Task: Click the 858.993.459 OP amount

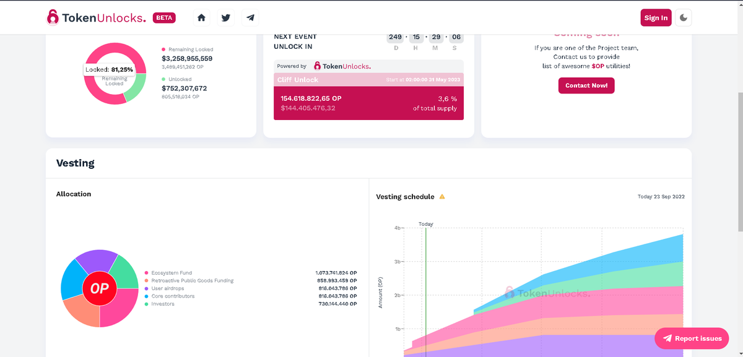Action: (x=337, y=281)
